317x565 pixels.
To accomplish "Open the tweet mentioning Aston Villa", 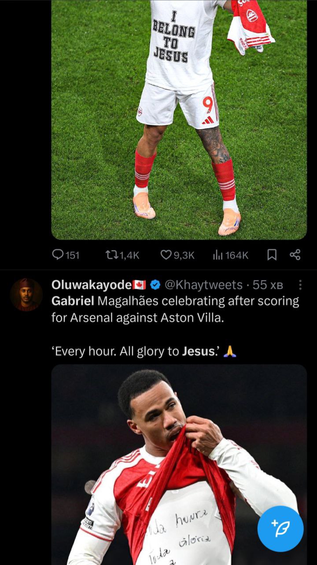I will (x=176, y=317).
